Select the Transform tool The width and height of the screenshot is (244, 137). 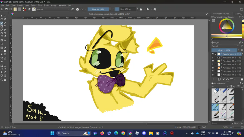2,40
